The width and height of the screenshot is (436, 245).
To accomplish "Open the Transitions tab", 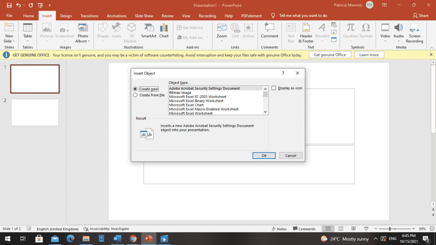I will click(89, 16).
